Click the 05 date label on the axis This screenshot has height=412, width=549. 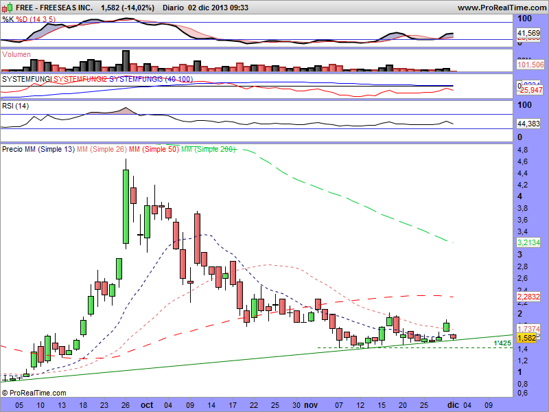coord(19,405)
